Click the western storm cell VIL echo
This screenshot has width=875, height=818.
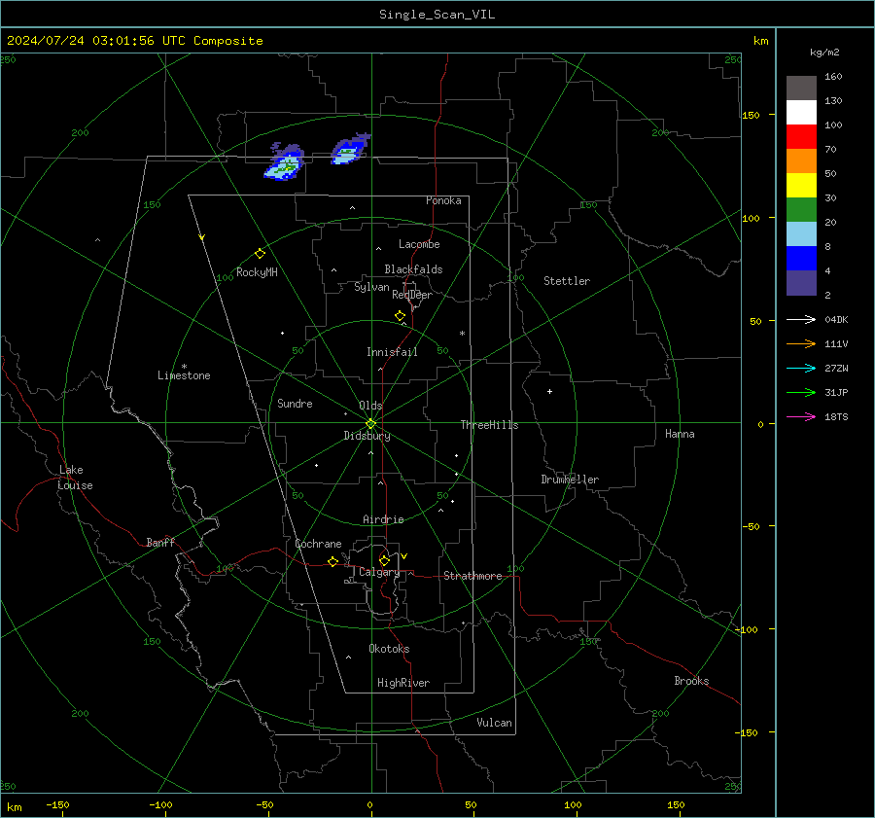click(285, 163)
